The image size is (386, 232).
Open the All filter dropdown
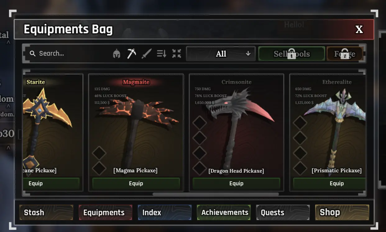coord(221,54)
